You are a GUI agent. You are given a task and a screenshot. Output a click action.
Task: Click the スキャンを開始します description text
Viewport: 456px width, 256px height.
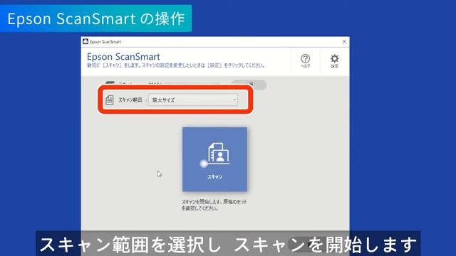(214, 205)
